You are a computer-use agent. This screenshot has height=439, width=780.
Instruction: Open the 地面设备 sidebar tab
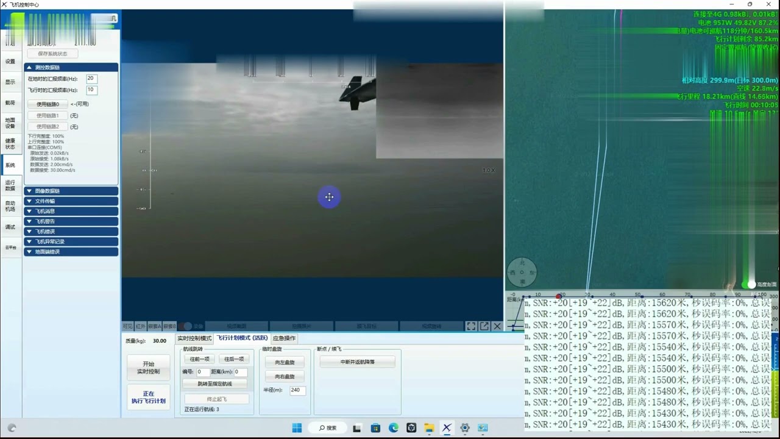[10, 123]
